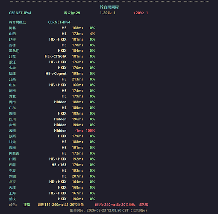Click the 延迟151-240ms或1-20%重传 legend text

pos(61,205)
